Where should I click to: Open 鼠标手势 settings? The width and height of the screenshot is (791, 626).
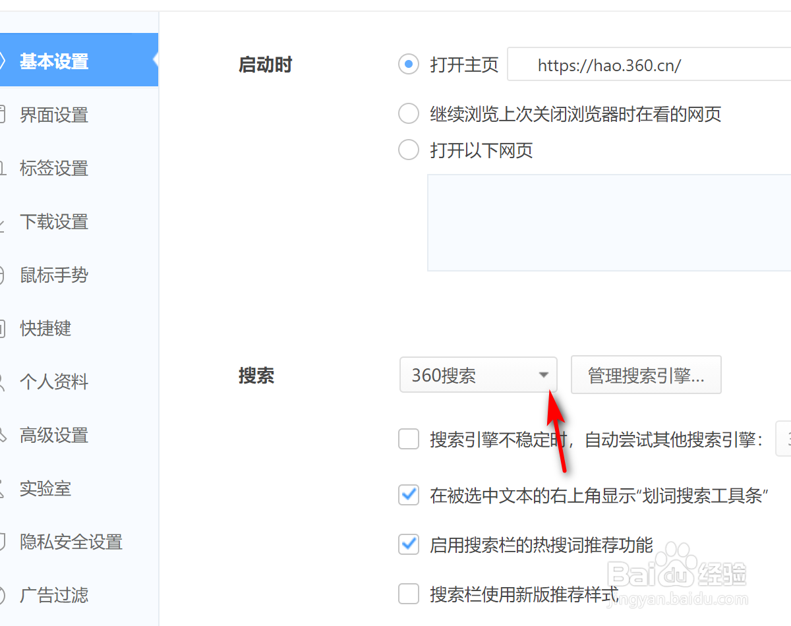pos(54,275)
